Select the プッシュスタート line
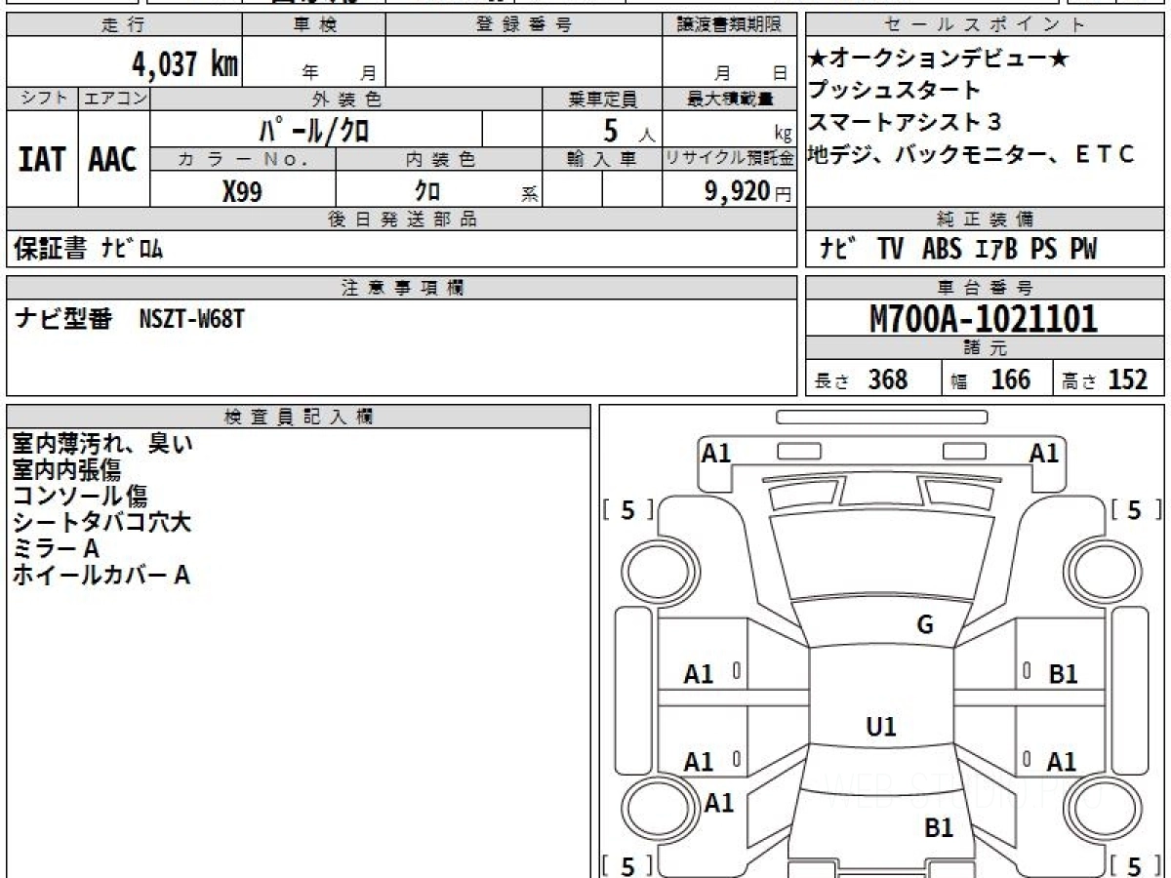This screenshot has height=878, width=1171. pyautogui.click(x=895, y=91)
